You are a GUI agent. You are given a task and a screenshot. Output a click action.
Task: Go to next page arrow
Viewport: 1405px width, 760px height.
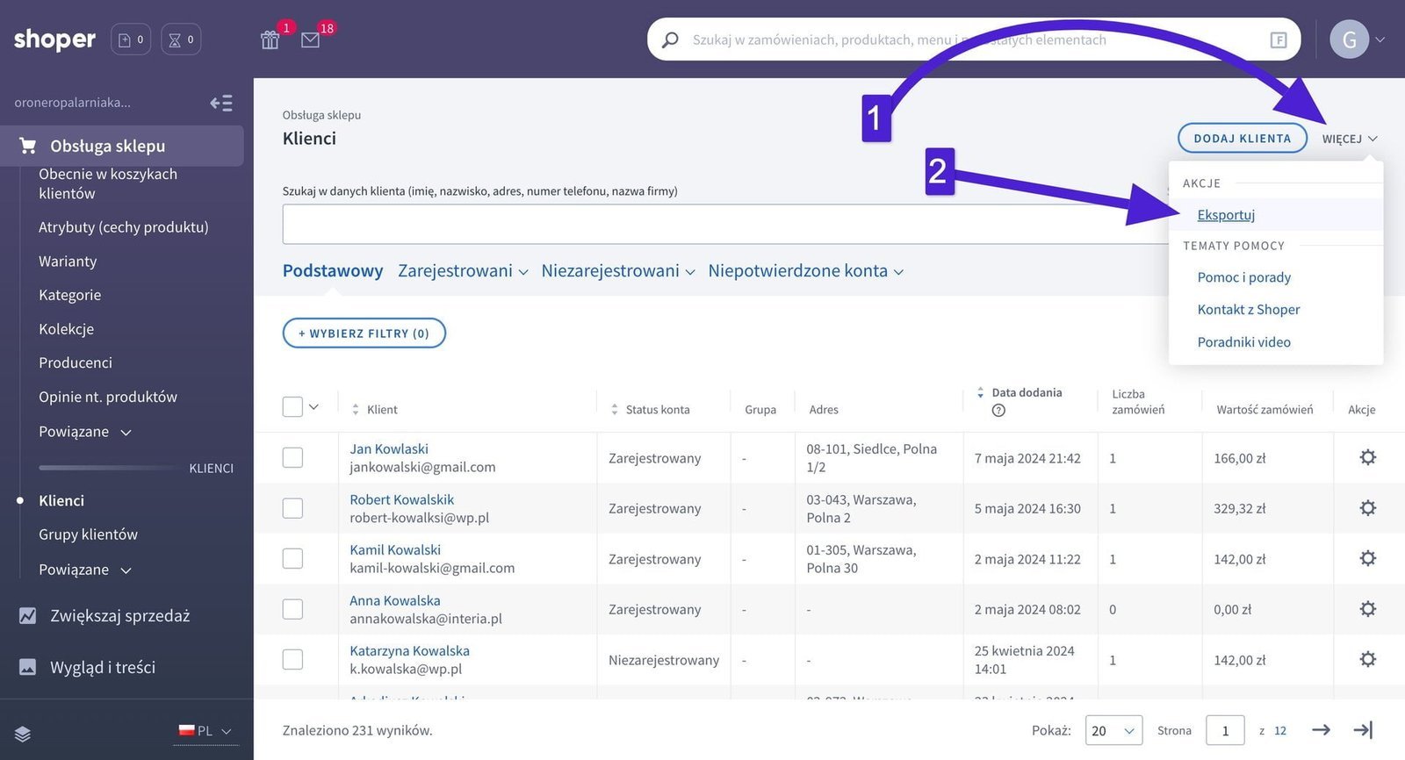click(1321, 730)
